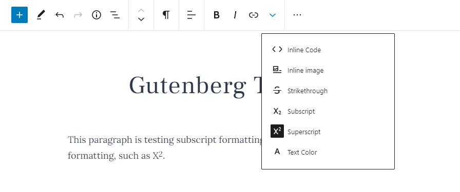Screen dimensions: 460x192
Task: Open the block navigation list view
Action: [x=114, y=15]
